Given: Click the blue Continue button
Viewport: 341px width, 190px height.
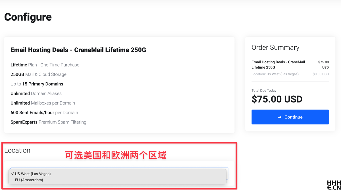Looking at the screenshot, I should (x=290, y=117).
